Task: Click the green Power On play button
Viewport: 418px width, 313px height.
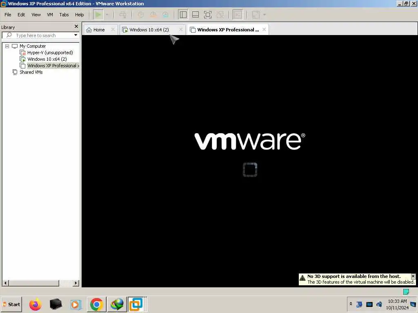Action: point(98,15)
